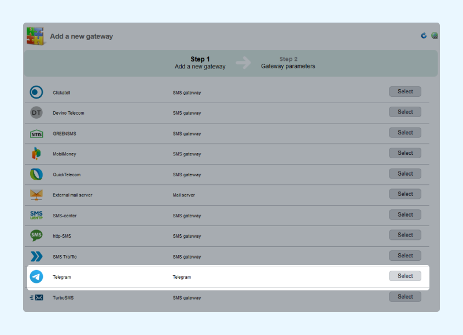
Task: Select the Telegram gateway
Action: [405, 276]
